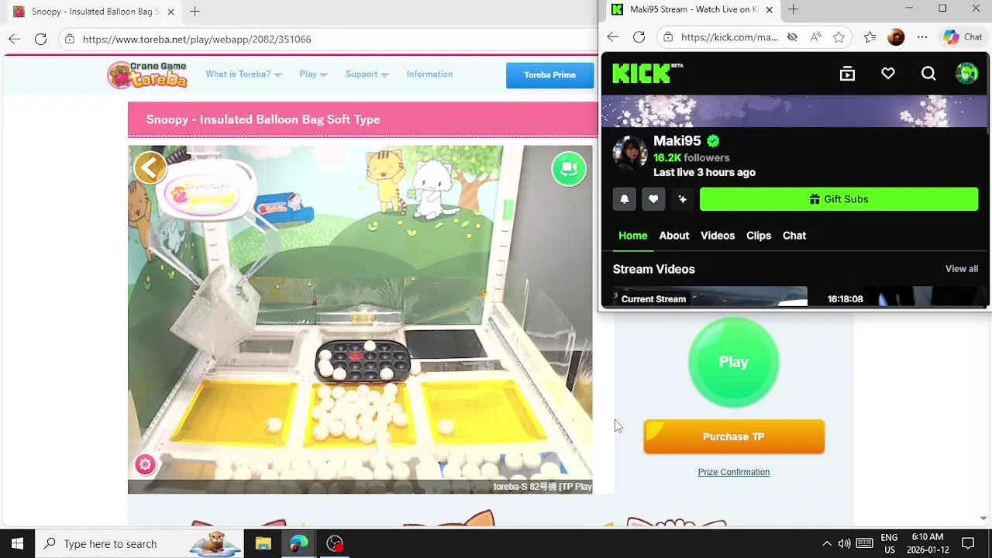Image resolution: width=992 pixels, height=558 pixels.
Task: Switch to Kick Videos tab
Action: (x=718, y=236)
